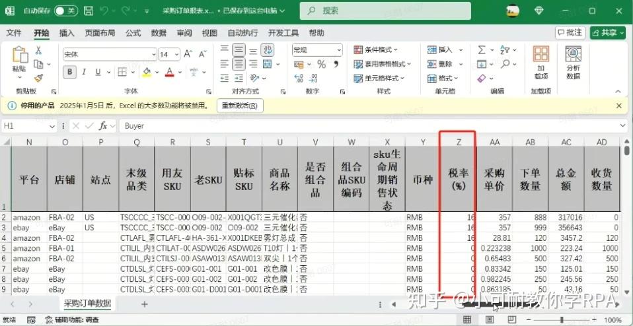This screenshot has height=326, width=633.
Task: Click the Undo arrow icon
Action: 104,11
